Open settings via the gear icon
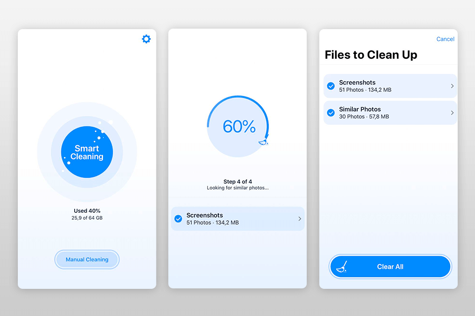Screen dimensions: 475x316 (x=146, y=39)
